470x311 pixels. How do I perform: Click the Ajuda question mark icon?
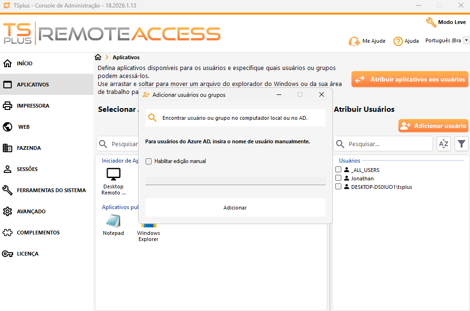(x=398, y=41)
